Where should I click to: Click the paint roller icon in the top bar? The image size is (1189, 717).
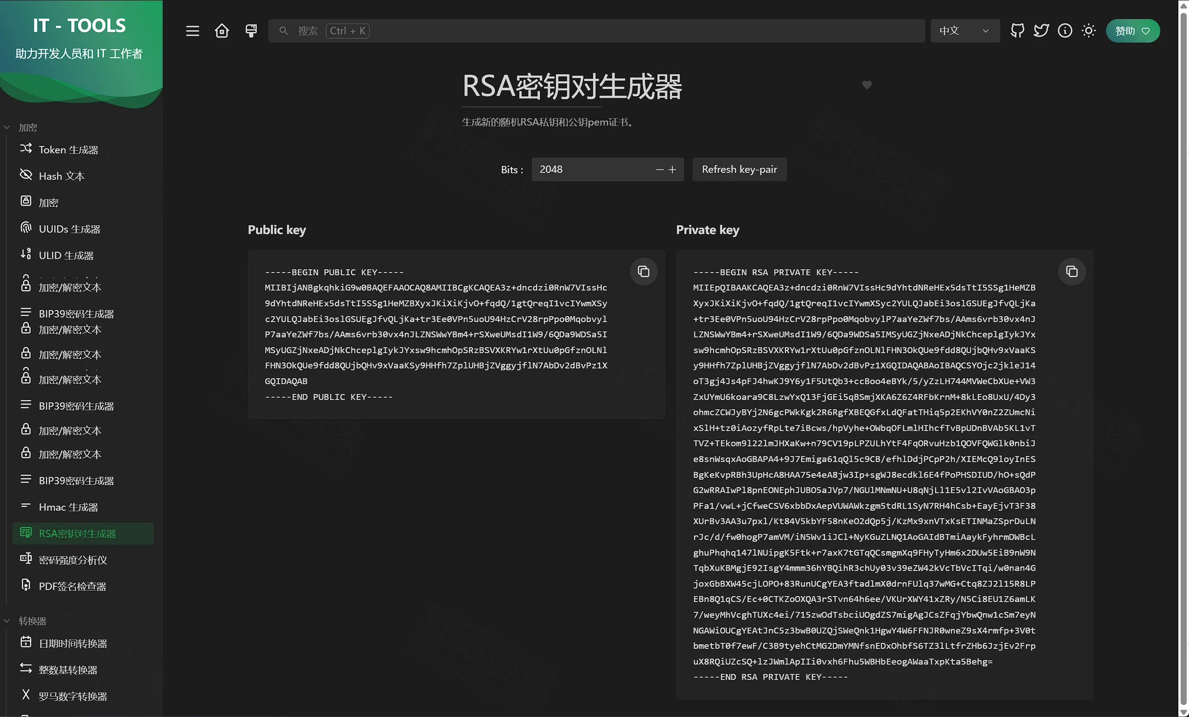tap(251, 31)
